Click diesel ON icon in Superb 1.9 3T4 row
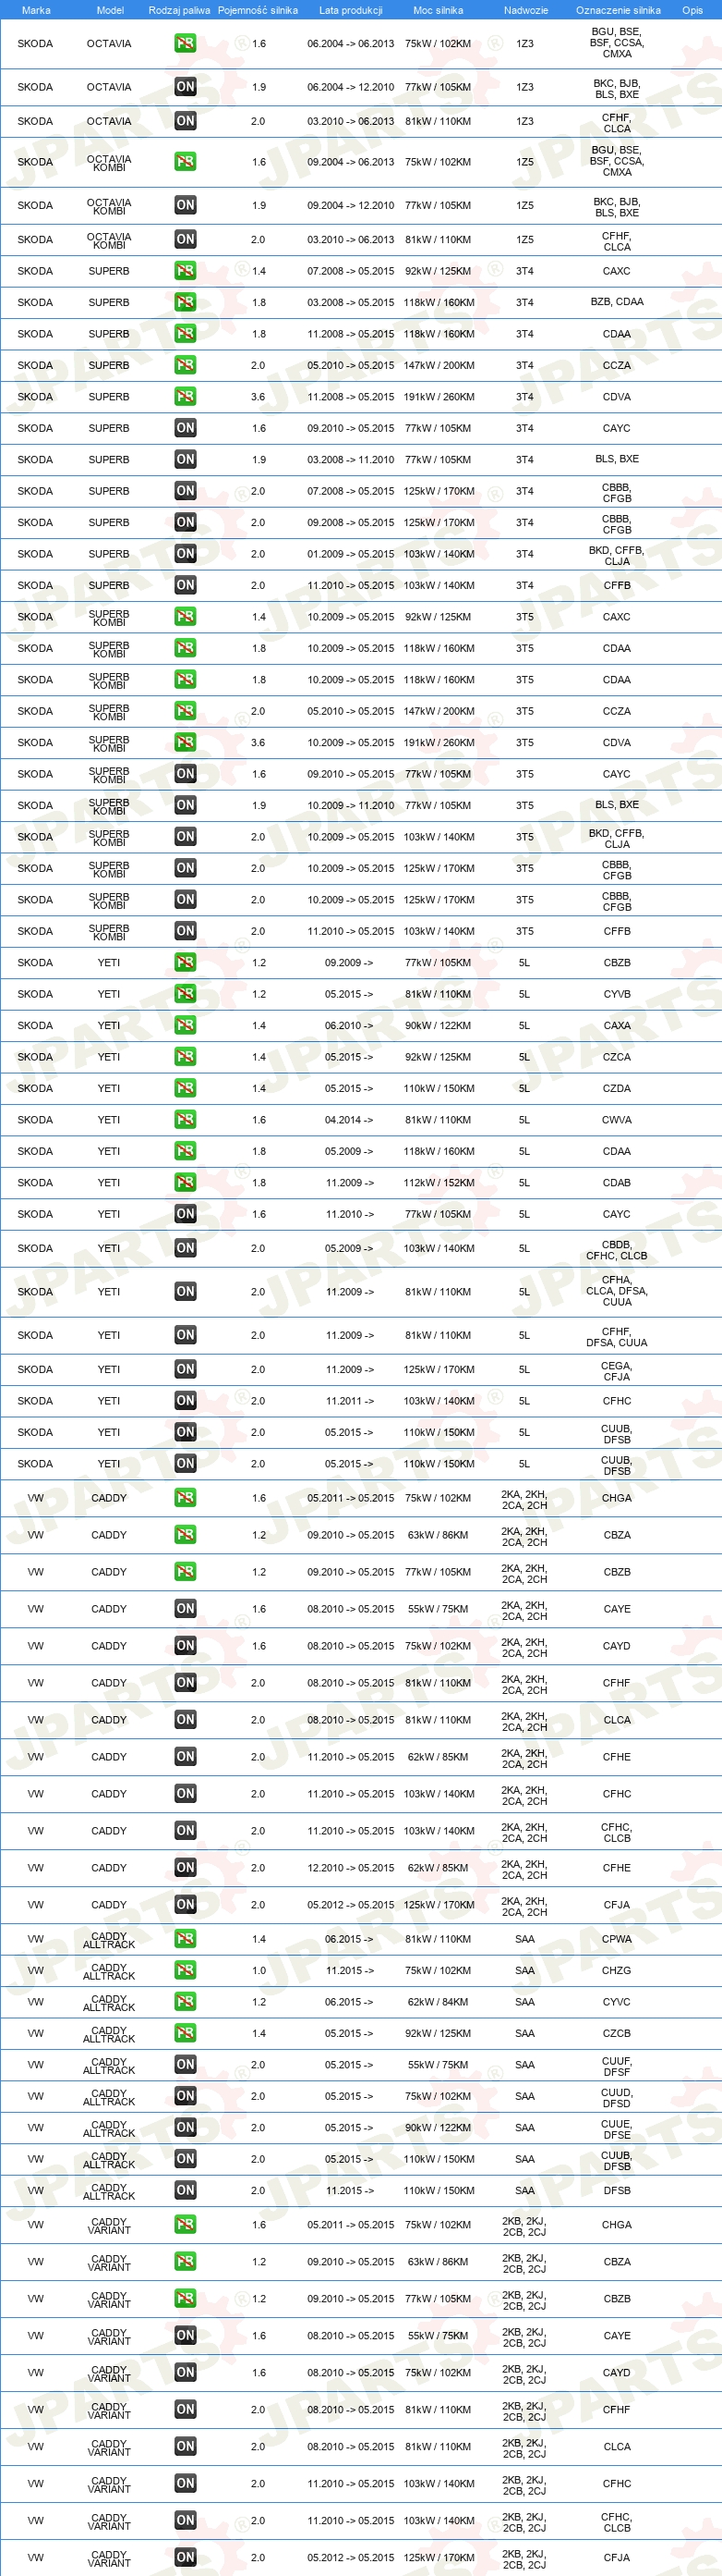 click(185, 459)
